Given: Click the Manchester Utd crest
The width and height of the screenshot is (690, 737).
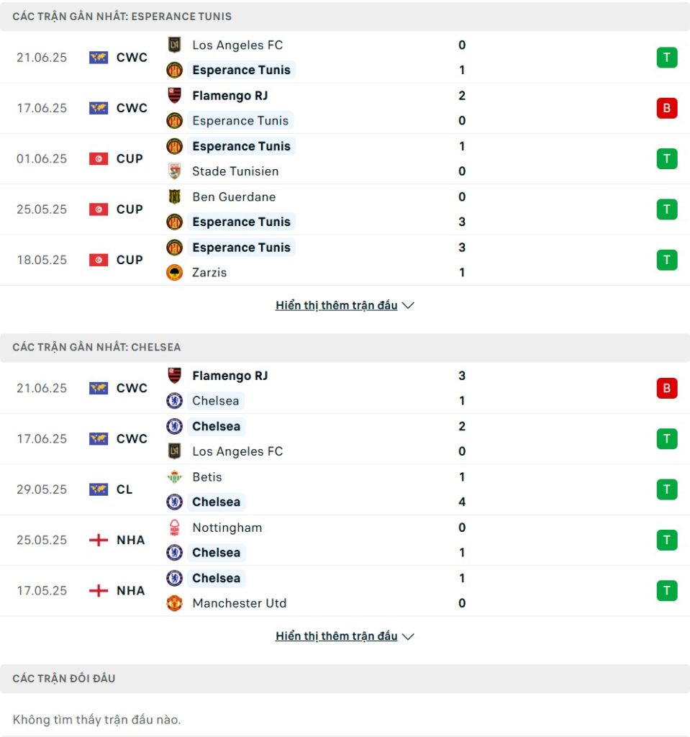Looking at the screenshot, I should point(174,603).
